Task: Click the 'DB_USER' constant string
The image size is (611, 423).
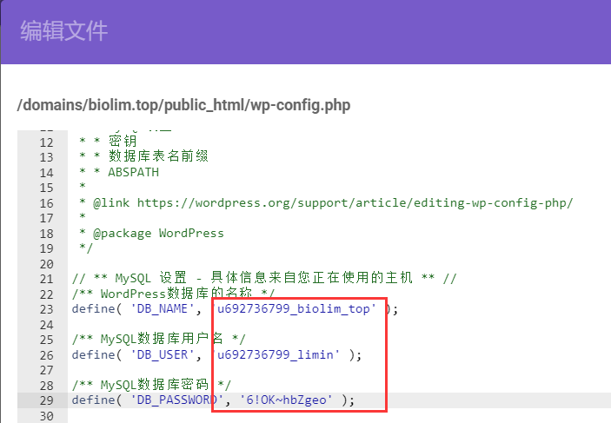Action: tap(163, 355)
